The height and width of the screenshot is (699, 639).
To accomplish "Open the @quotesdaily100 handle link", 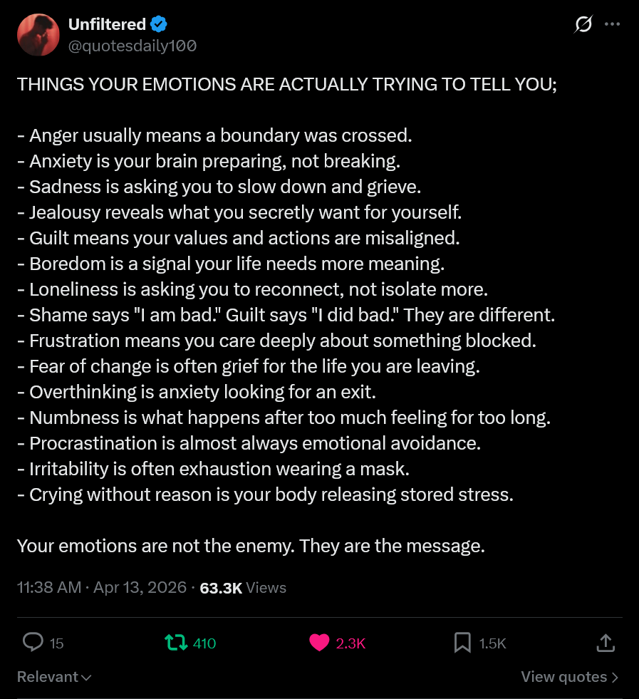I will click(x=132, y=46).
